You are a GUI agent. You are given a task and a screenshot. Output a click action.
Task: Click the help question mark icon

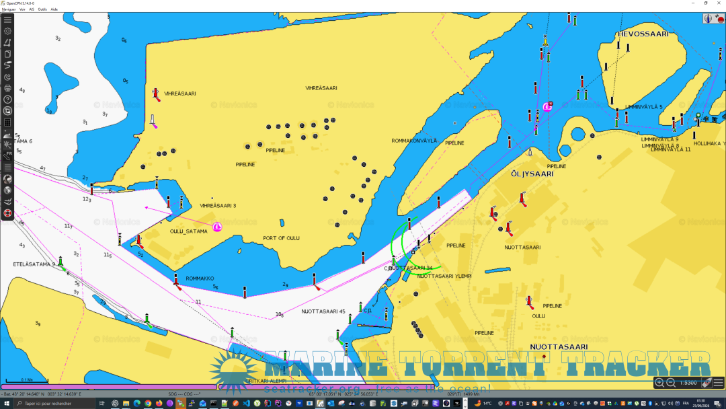coord(7,99)
